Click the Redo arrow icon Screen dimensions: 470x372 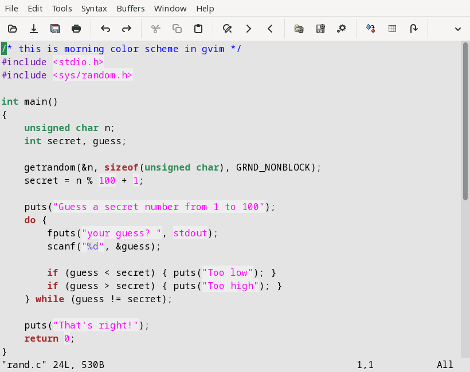[x=127, y=29]
